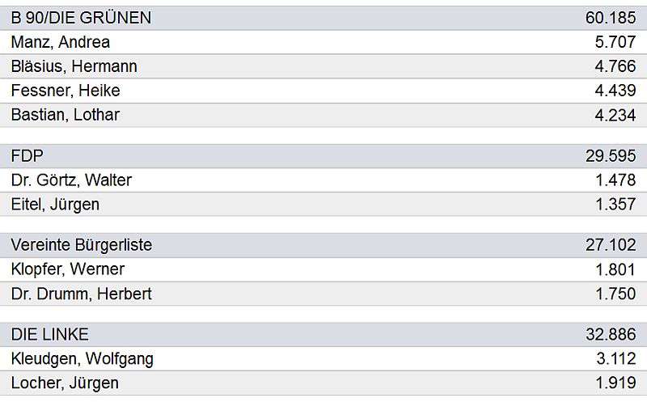The image size is (647, 402).
Task: Click the DIE LINKE party header
Action: click(x=50, y=335)
